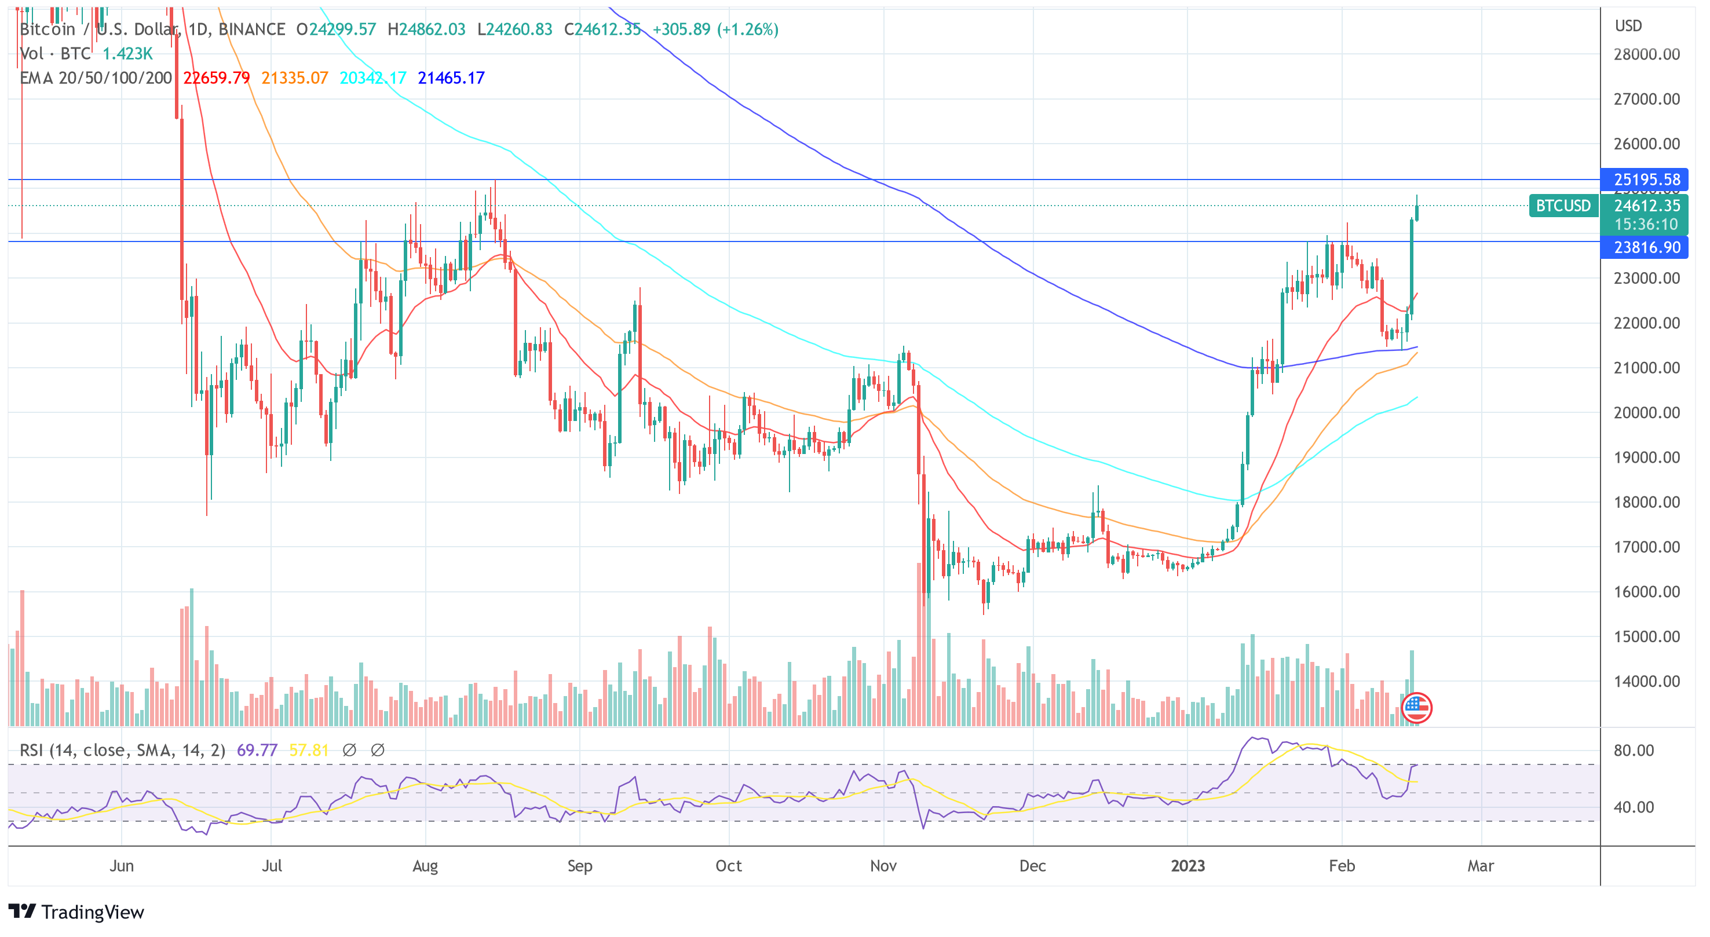Click the 14000.00 price axis label

coord(1647,682)
